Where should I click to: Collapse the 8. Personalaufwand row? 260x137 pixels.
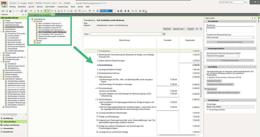(x=96, y=88)
